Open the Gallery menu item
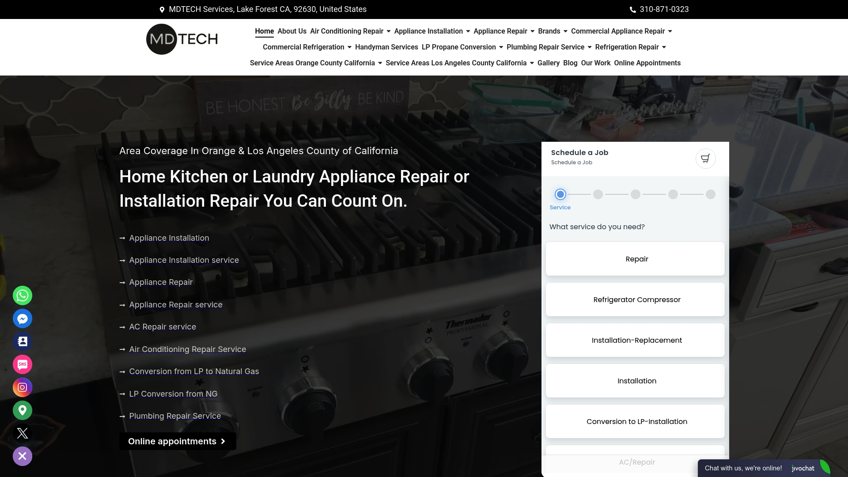The height and width of the screenshot is (477, 848). (548, 63)
